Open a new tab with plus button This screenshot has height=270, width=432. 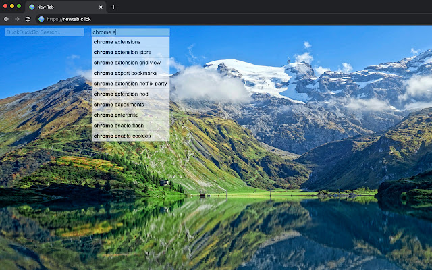coord(113,7)
